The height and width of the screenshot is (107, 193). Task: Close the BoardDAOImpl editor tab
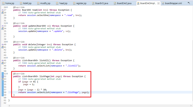click(158, 3)
